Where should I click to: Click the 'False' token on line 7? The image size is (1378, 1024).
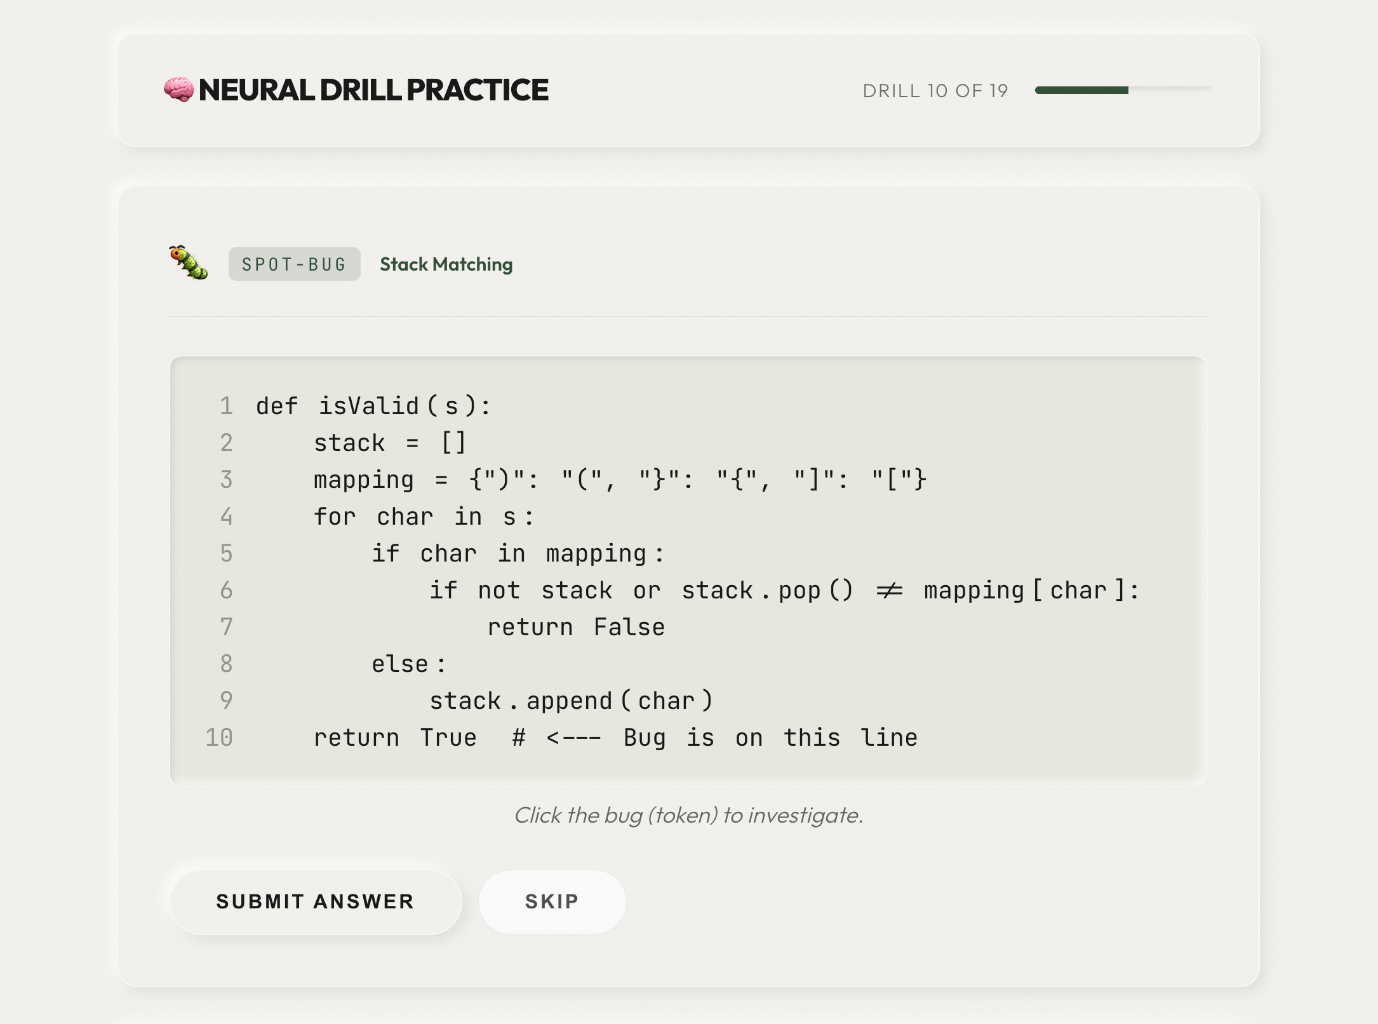point(629,627)
